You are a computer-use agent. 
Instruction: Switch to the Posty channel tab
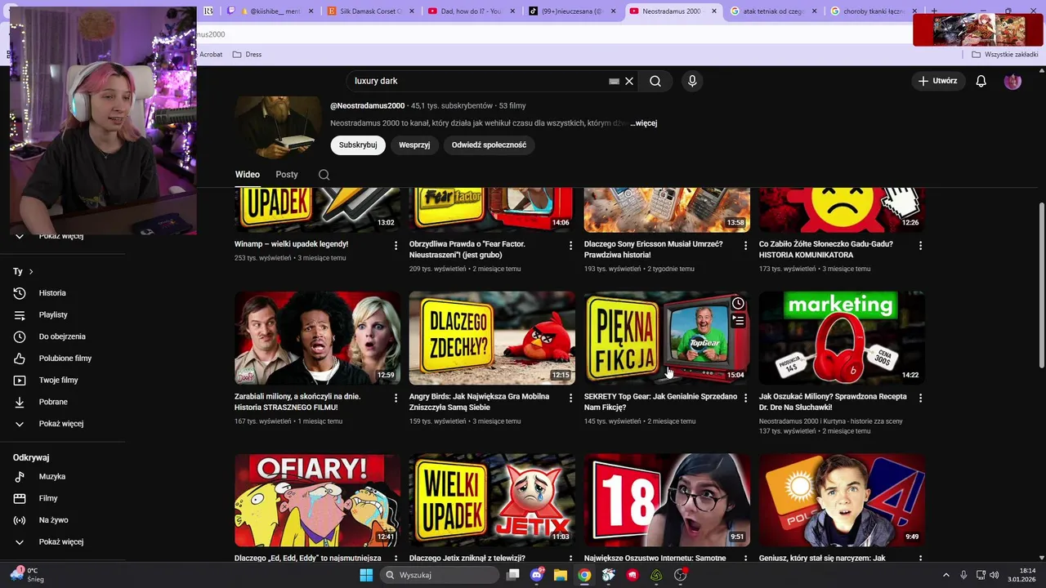tap(287, 175)
